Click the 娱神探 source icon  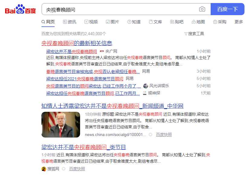click(x=145, y=93)
